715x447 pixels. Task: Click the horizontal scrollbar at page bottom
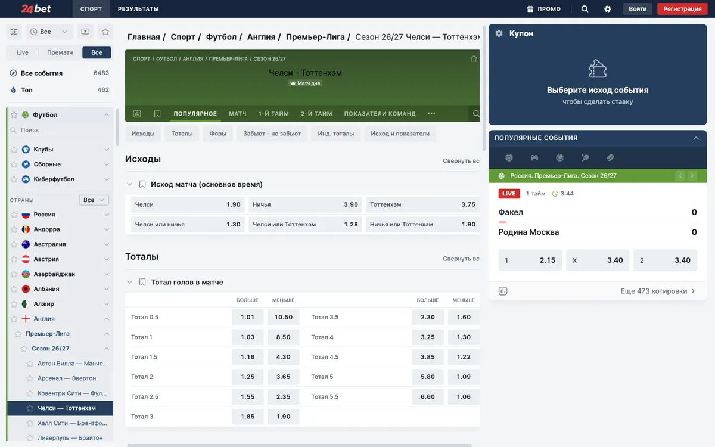(x=299, y=445)
